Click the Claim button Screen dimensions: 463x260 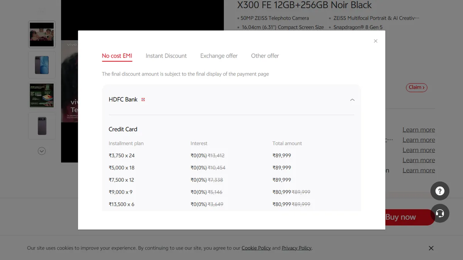[416, 87]
